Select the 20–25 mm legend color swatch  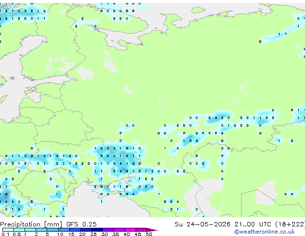[x=86, y=230]
